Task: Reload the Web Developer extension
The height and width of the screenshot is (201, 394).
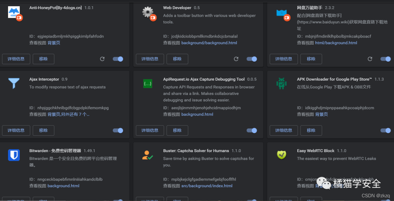Action: 236,59
